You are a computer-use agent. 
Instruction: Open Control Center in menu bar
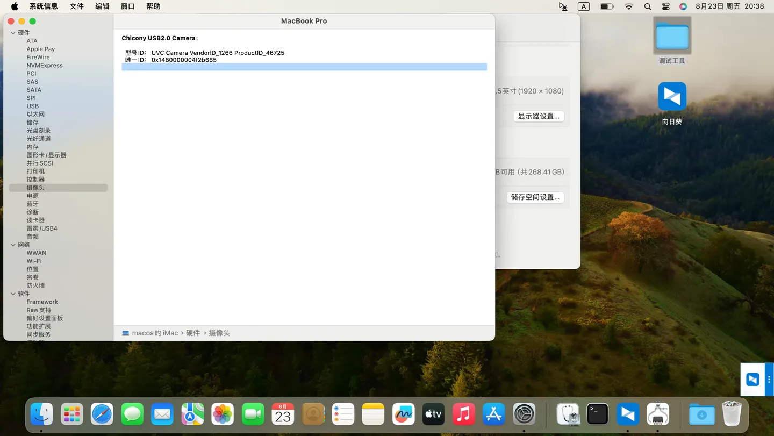[x=665, y=6]
